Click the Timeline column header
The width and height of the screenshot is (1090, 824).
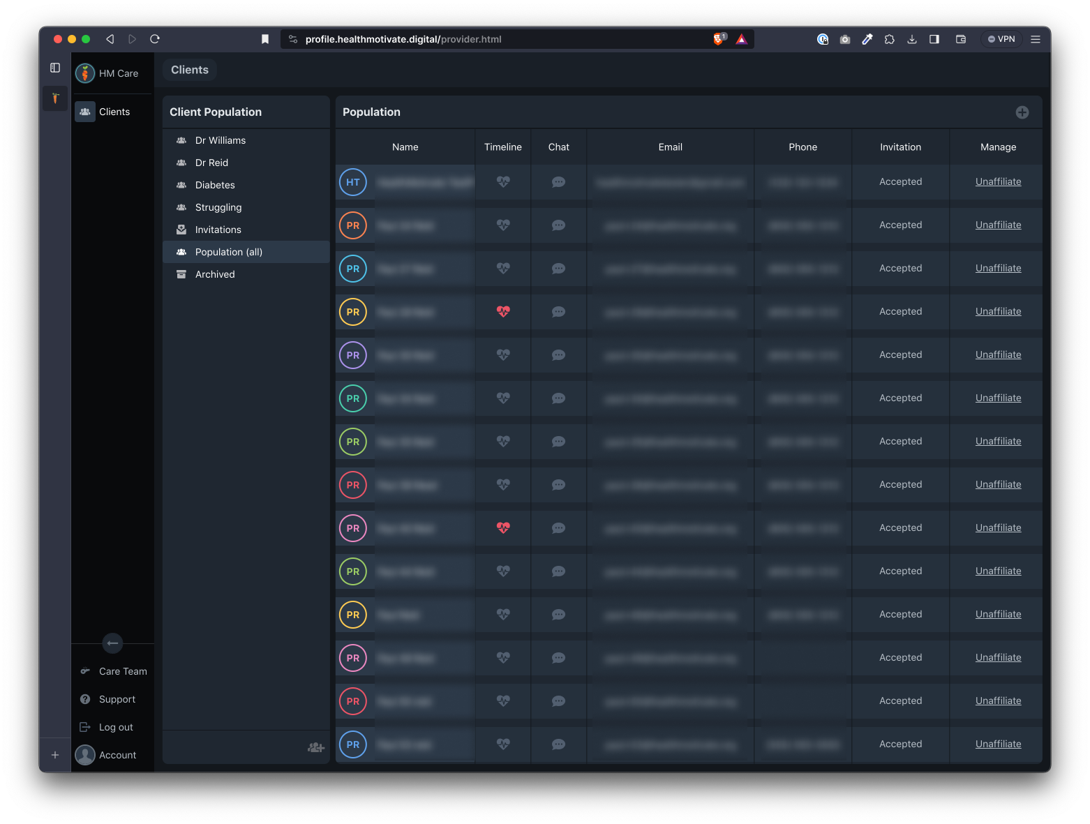[x=503, y=147]
